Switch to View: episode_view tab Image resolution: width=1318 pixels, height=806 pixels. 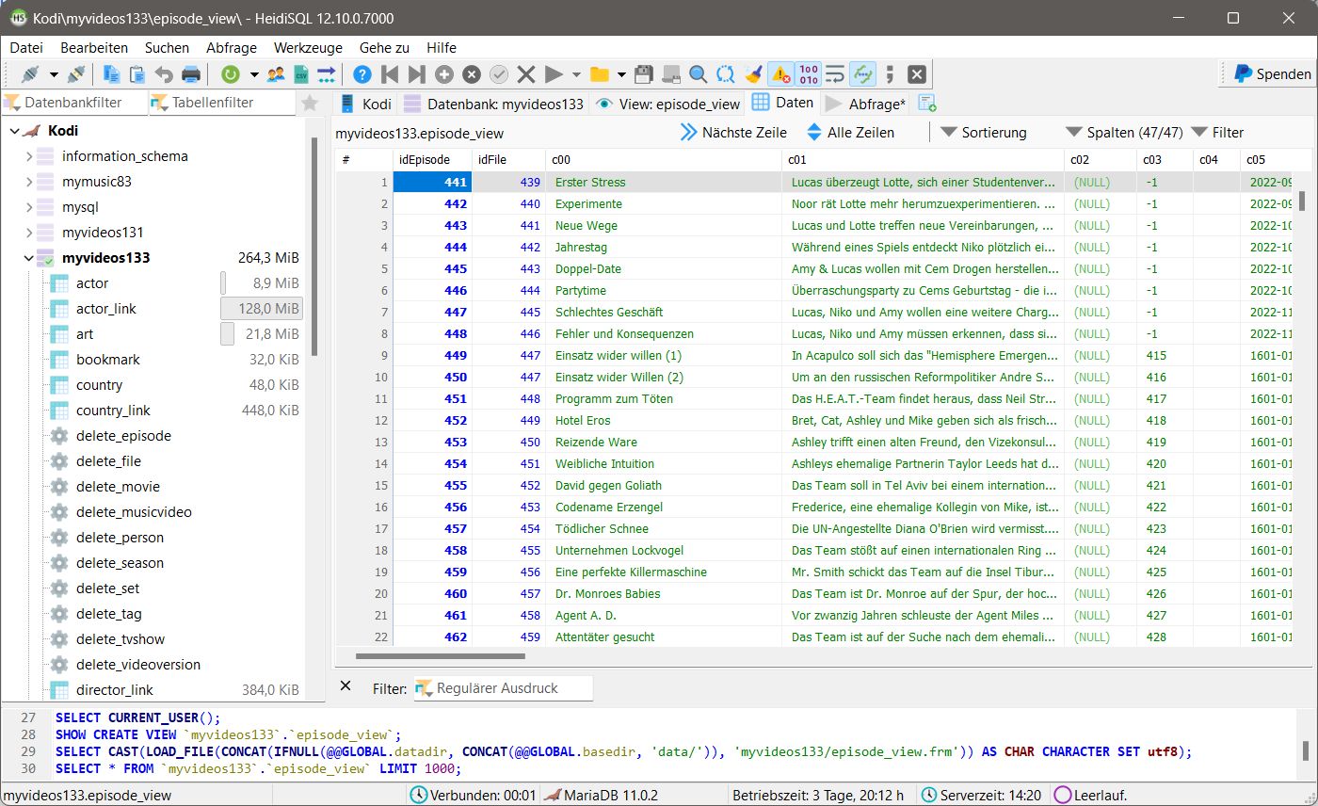tap(667, 104)
